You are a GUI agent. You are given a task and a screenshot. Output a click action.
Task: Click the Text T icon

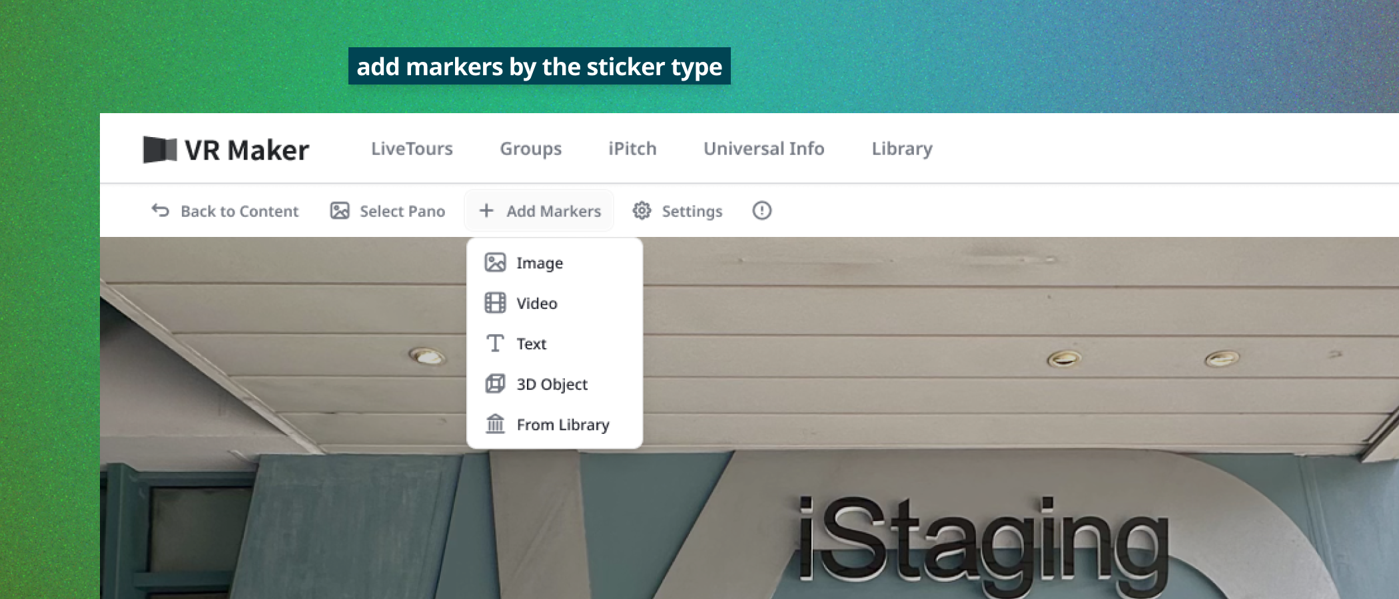[x=495, y=343]
